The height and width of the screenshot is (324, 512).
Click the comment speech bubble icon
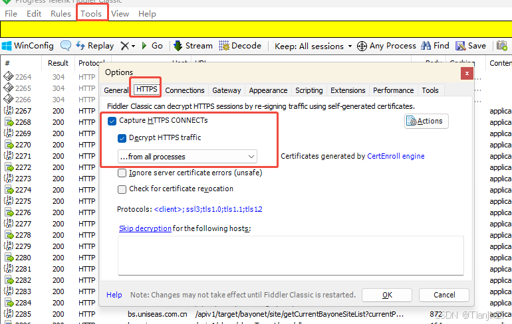66,46
